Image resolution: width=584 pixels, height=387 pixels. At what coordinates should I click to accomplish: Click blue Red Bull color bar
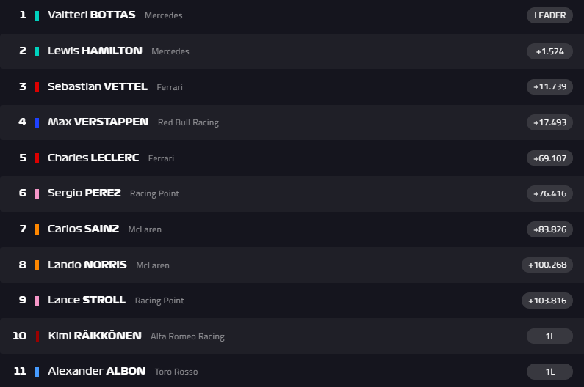coord(37,122)
